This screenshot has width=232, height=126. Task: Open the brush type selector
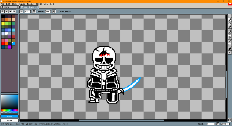point(21,11)
